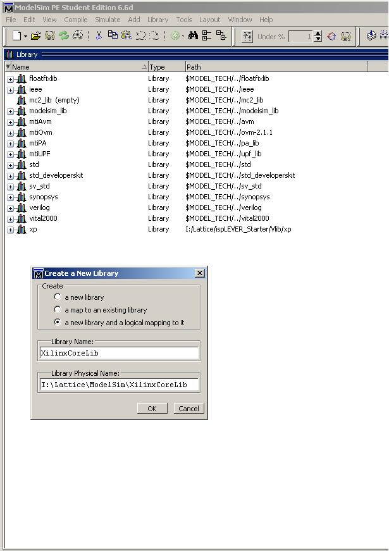Click the sv_std library icon
Screen dimensions: 389x551
(x=22, y=186)
